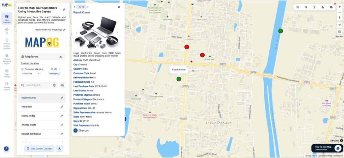Image resolution: width=344 pixels, height=158 pixels.
Task: Select the Custom Location tab
Action: click(30, 63)
